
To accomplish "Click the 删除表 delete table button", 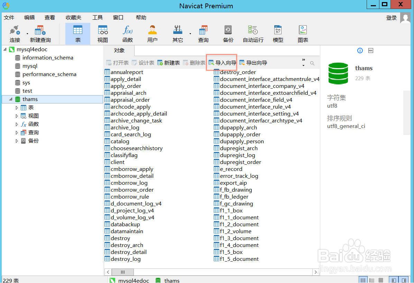I will tap(194, 63).
